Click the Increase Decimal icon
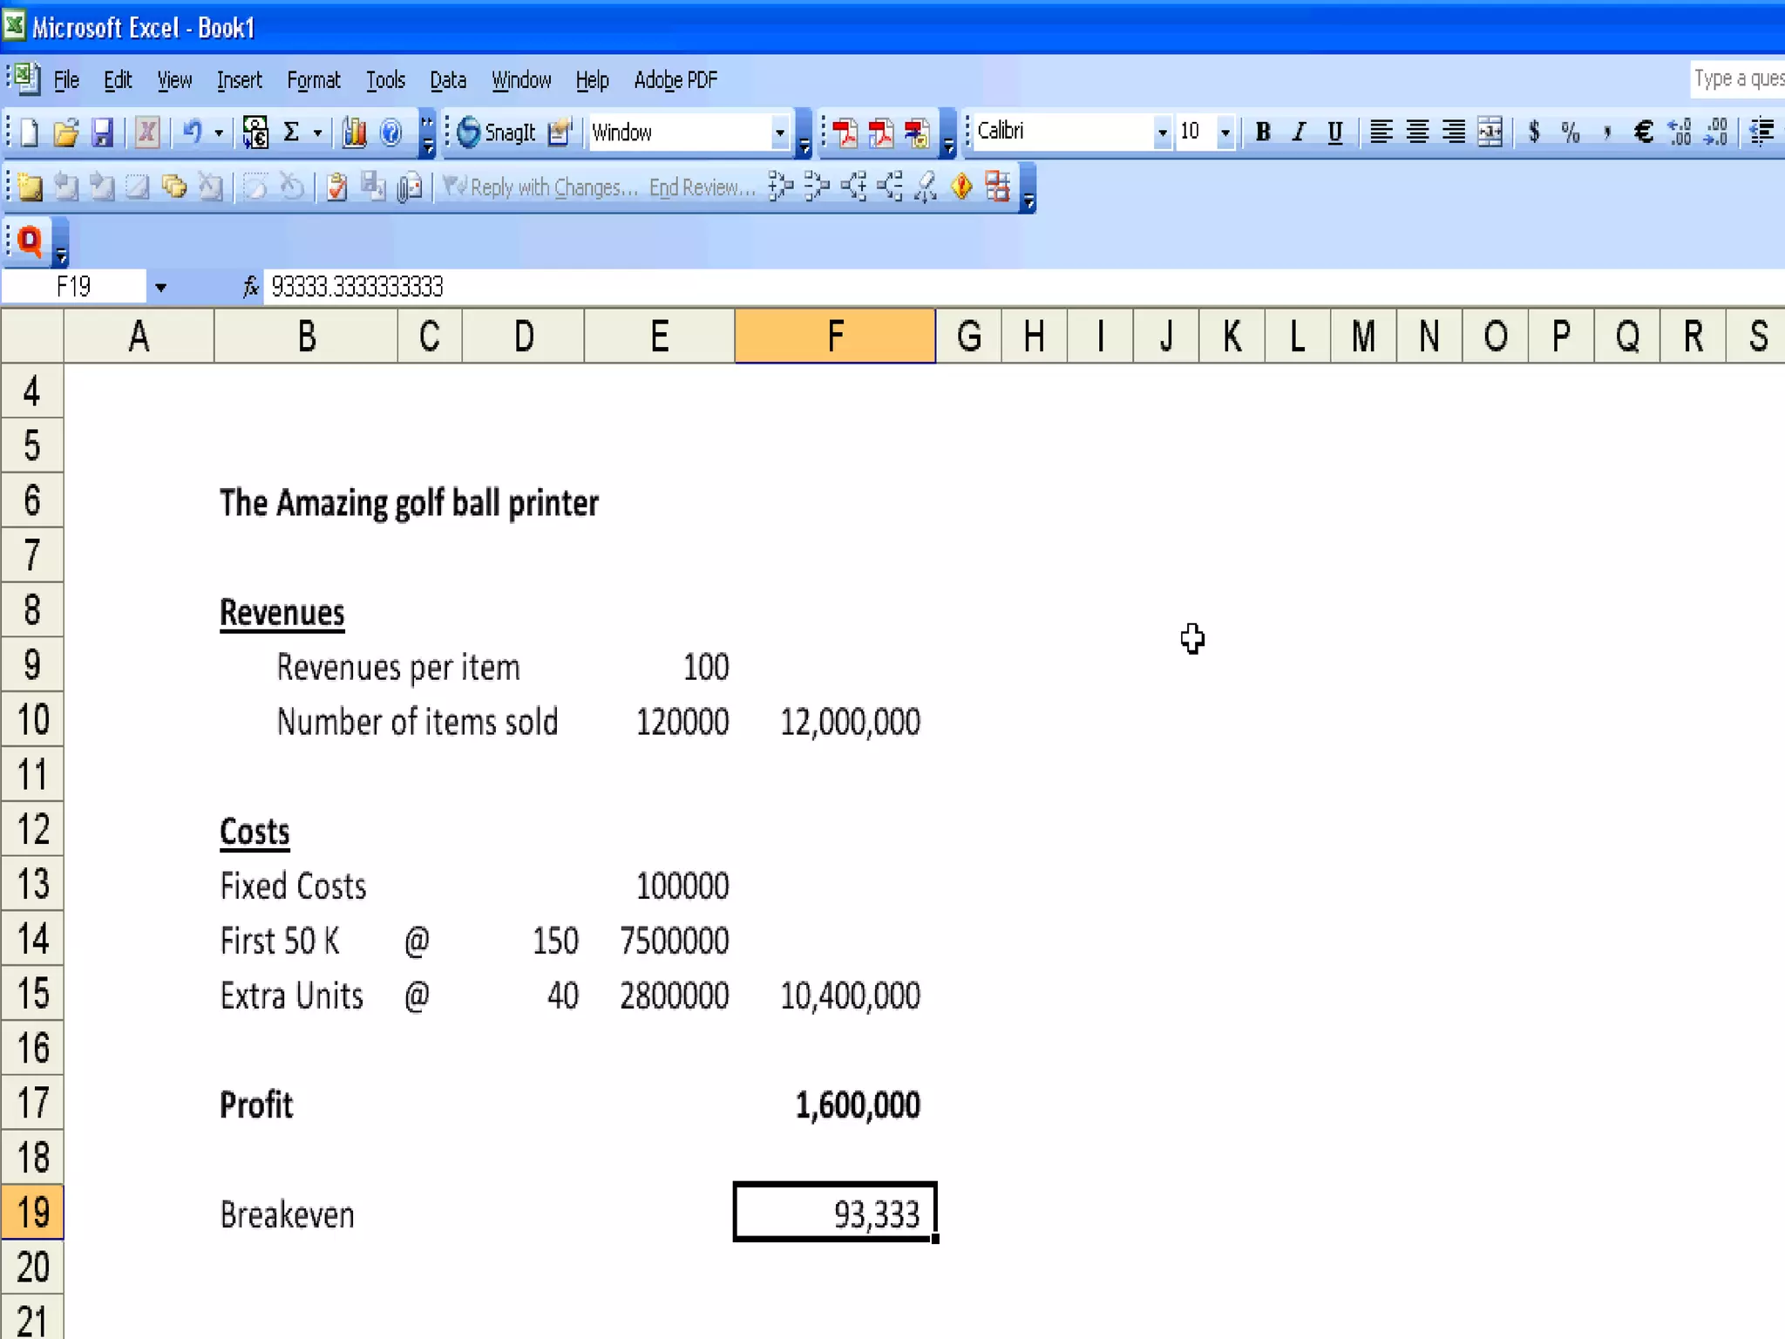 [x=1680, y=133]
